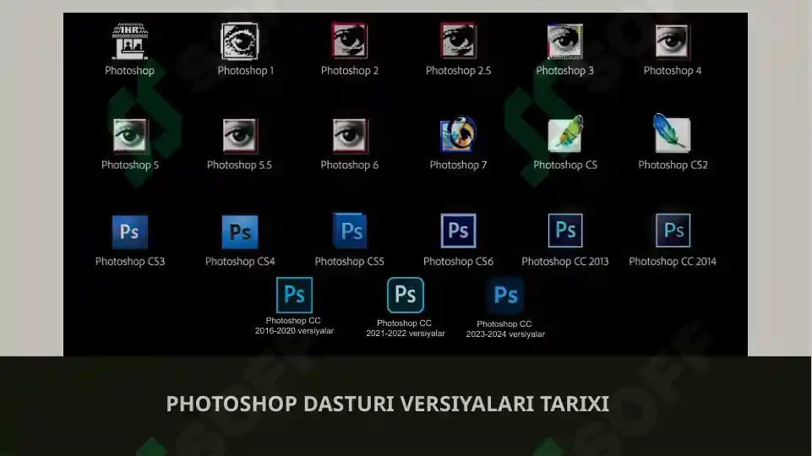This screenshot has width=812, height=456.
Task: Click the "Photoshop 2" text label
Action: (350, 71)
